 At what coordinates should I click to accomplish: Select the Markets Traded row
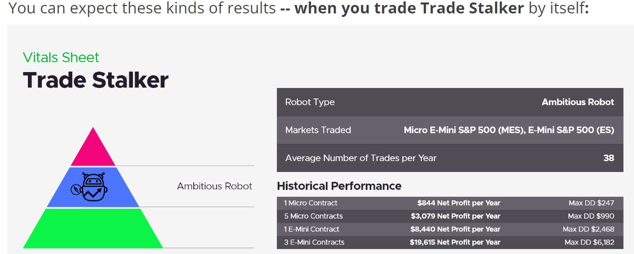[x=450, y=130]
